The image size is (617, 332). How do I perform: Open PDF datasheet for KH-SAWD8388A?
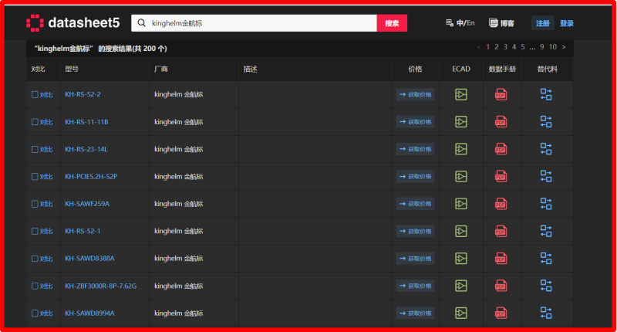501,259
